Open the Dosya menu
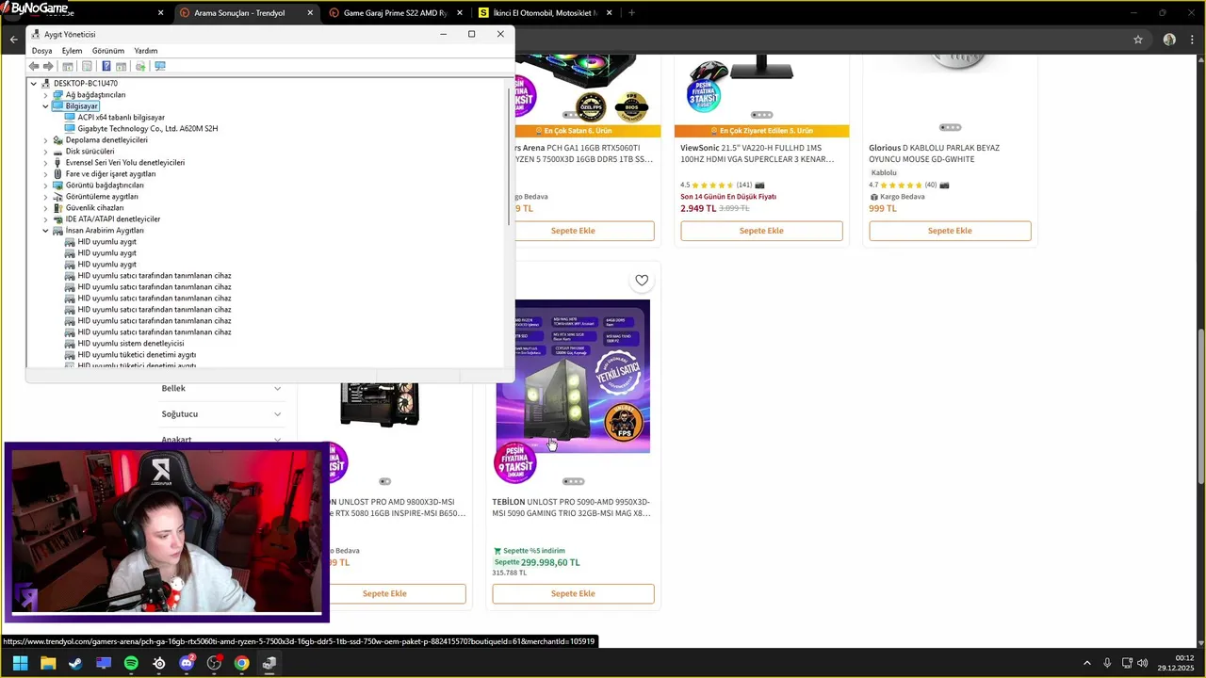 point(42,51)
